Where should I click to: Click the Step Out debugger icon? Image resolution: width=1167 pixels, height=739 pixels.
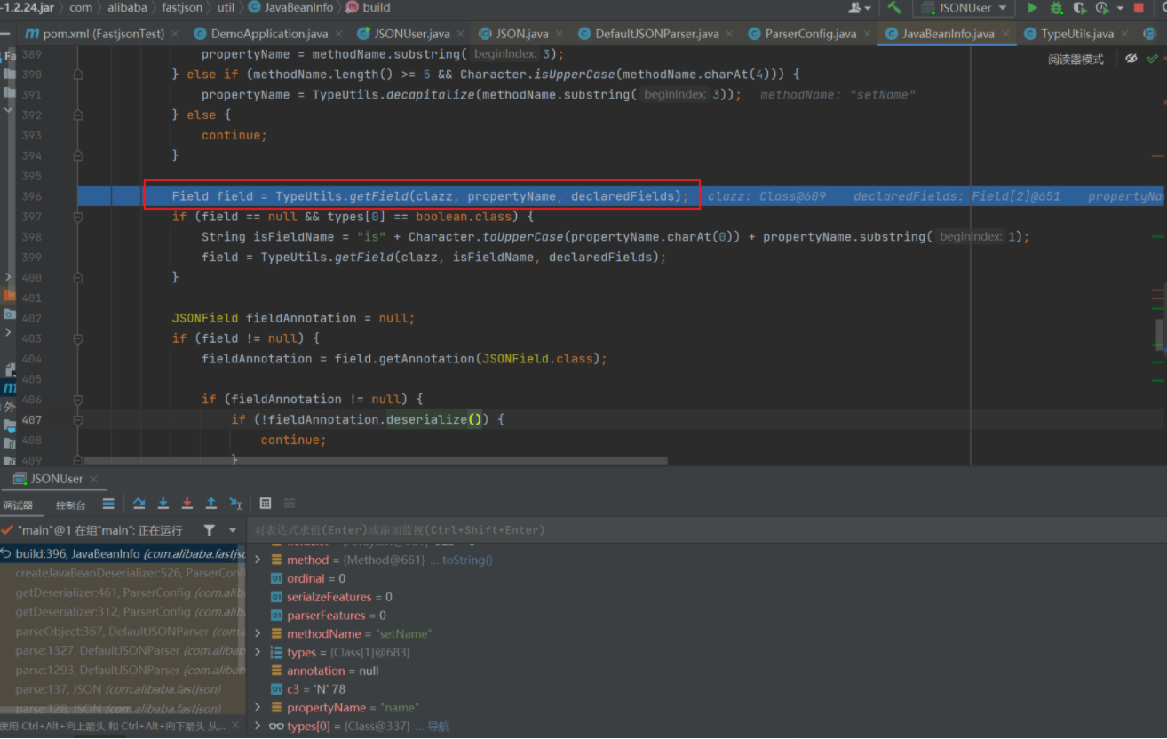tap(211, 504)
